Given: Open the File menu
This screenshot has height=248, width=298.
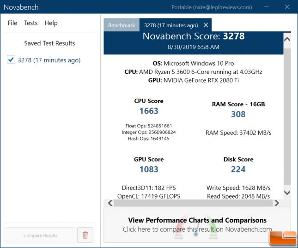Looking at the screenshot, I should tap(12, 23).
